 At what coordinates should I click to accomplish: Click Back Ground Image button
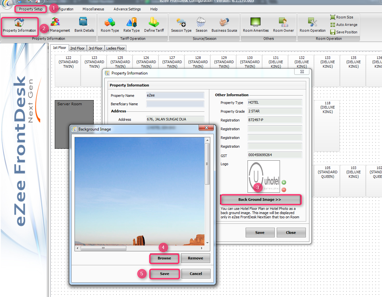click(261, 200)
